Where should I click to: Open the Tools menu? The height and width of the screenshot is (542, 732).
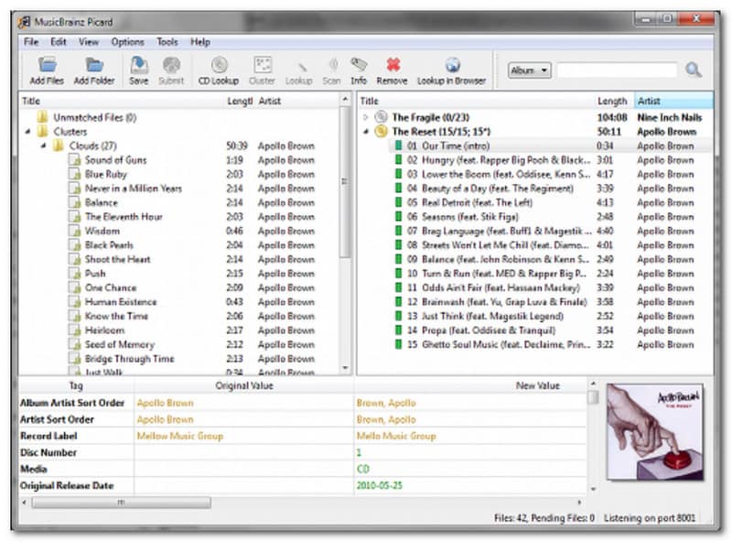167,42
